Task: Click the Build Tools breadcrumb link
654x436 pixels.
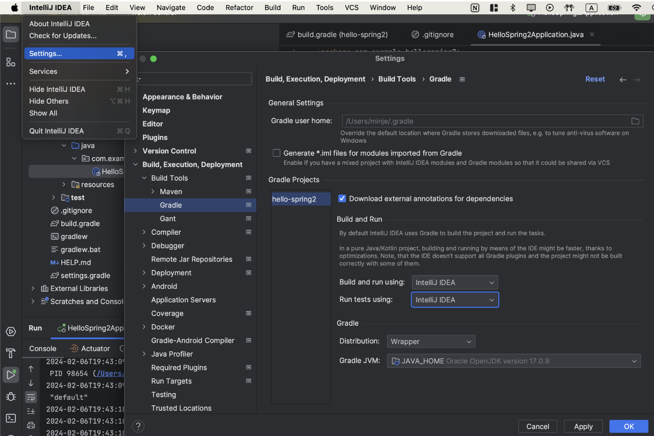Action: [397, 79]
